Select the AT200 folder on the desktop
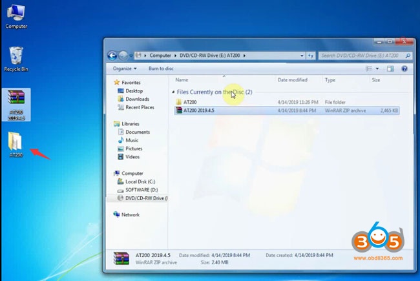This screenshot has height=281, width=420. 16,142
